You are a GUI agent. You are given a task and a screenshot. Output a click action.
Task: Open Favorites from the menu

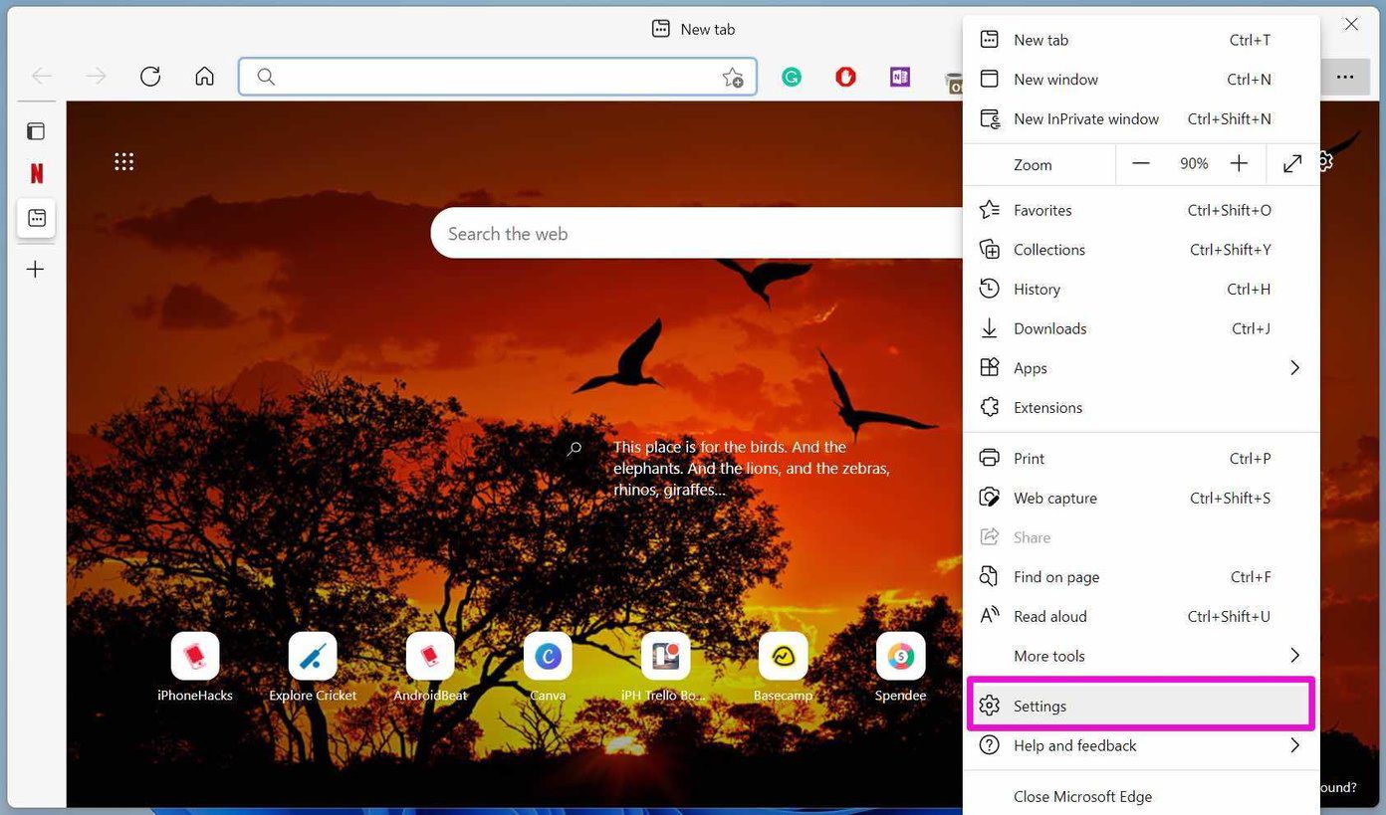coord(1141,210)
